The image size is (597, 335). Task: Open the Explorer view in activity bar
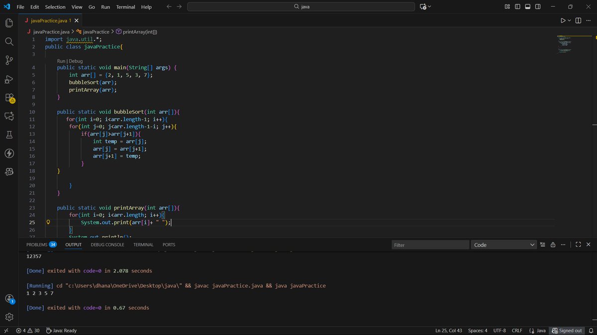click(9, 23)
